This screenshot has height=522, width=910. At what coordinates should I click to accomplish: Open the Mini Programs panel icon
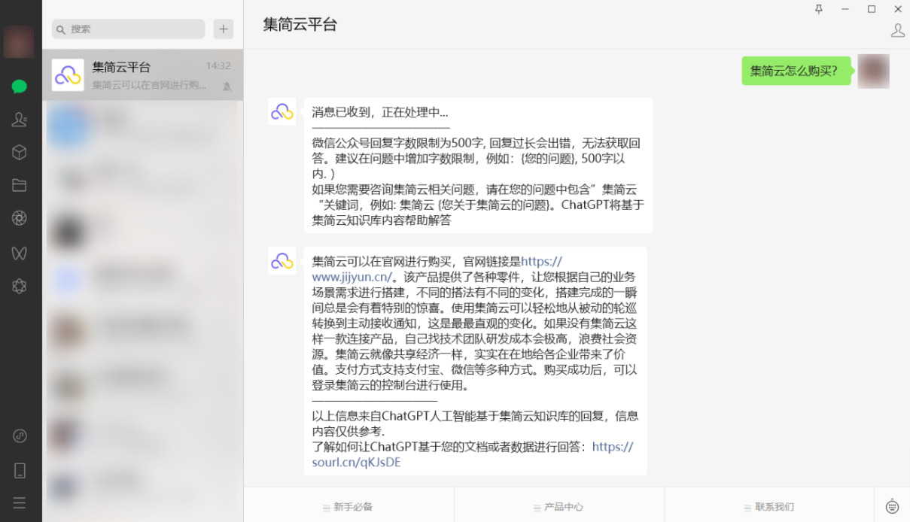tap(20, 436)
